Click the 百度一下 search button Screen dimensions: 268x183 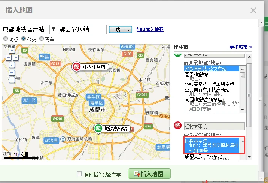121,30
